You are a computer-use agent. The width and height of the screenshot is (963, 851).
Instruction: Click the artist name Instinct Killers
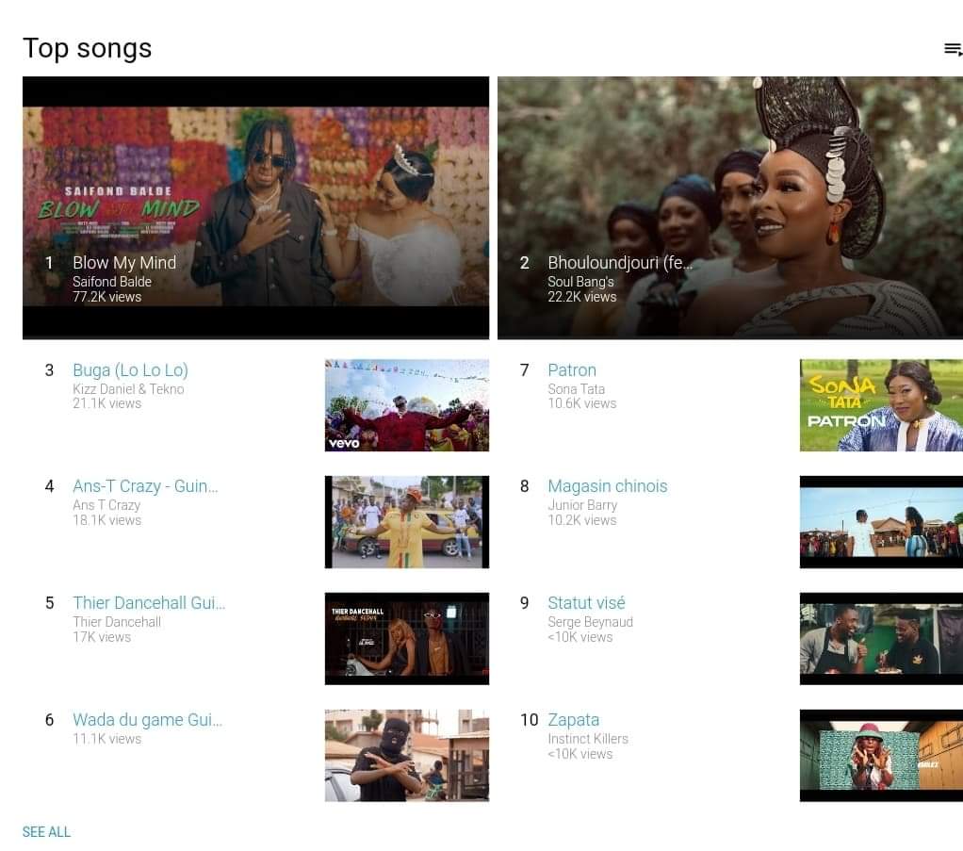coord(588,739)
